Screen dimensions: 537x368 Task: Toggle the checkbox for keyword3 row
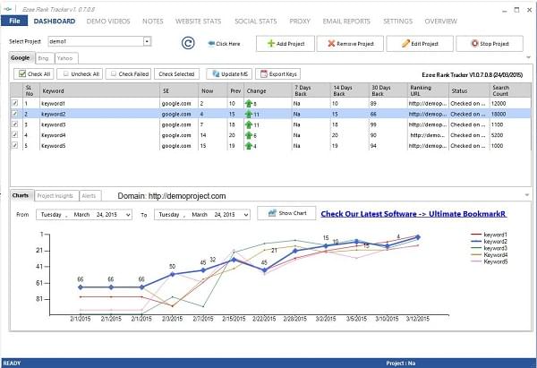pyautogui.click(x=14, y=124)
